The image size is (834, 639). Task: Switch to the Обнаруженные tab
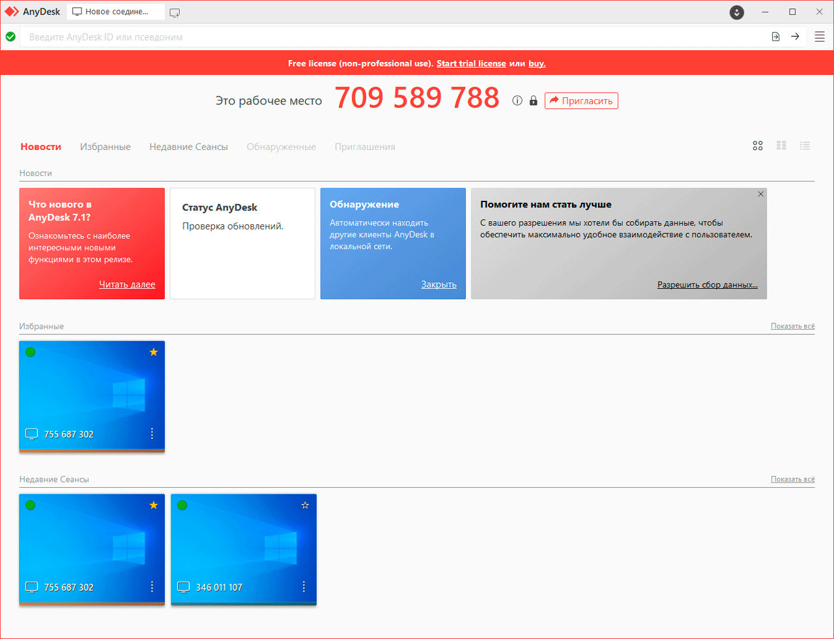pyautogui.click(x=281, y=147)
